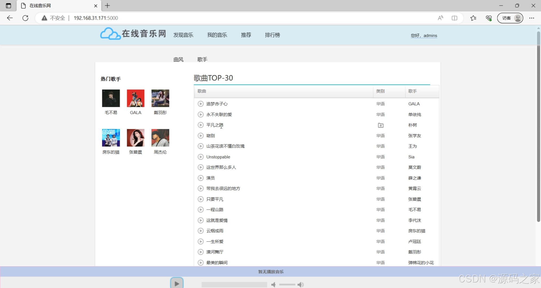Click the cloud logo of 在线音乐网
Image resolution: width=541 pixels, height=288 pixels.
coord(110,34)
